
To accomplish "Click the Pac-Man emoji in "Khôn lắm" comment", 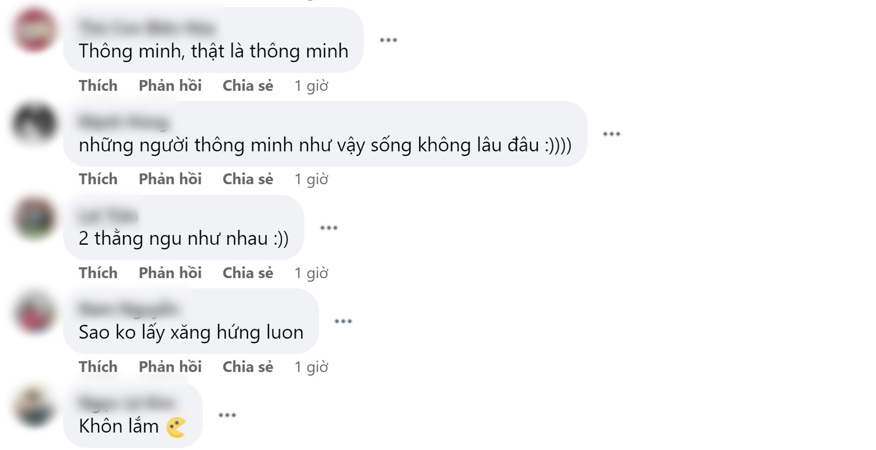I will coord(176,427).
